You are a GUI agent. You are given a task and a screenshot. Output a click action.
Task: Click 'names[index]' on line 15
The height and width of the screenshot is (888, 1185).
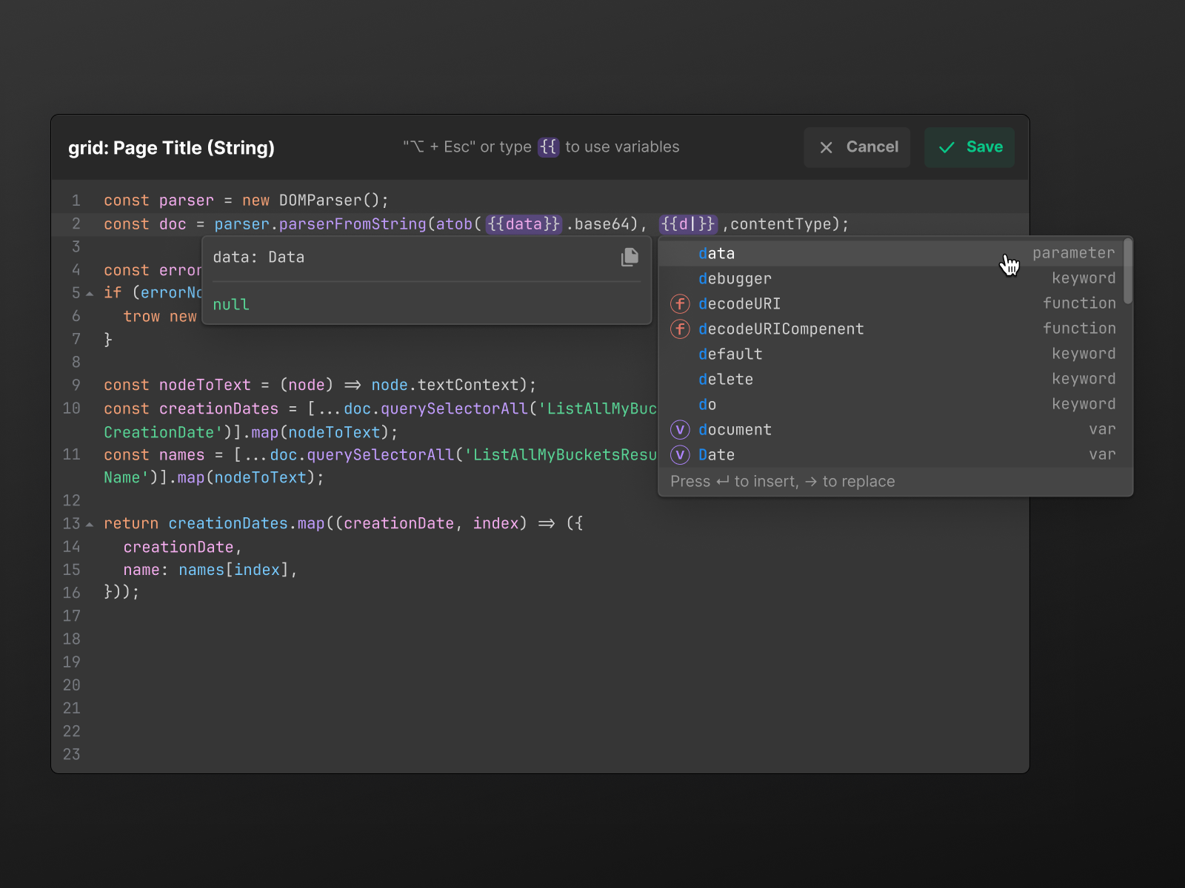click(x=233, y=571)
